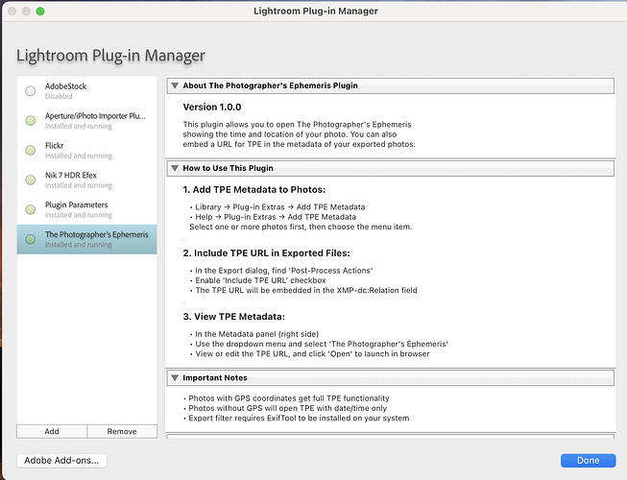This screenshot has width=627, height=480.
Task: Click the large 'Lightroom Plug-in Manager' heading
Action: 110,56
